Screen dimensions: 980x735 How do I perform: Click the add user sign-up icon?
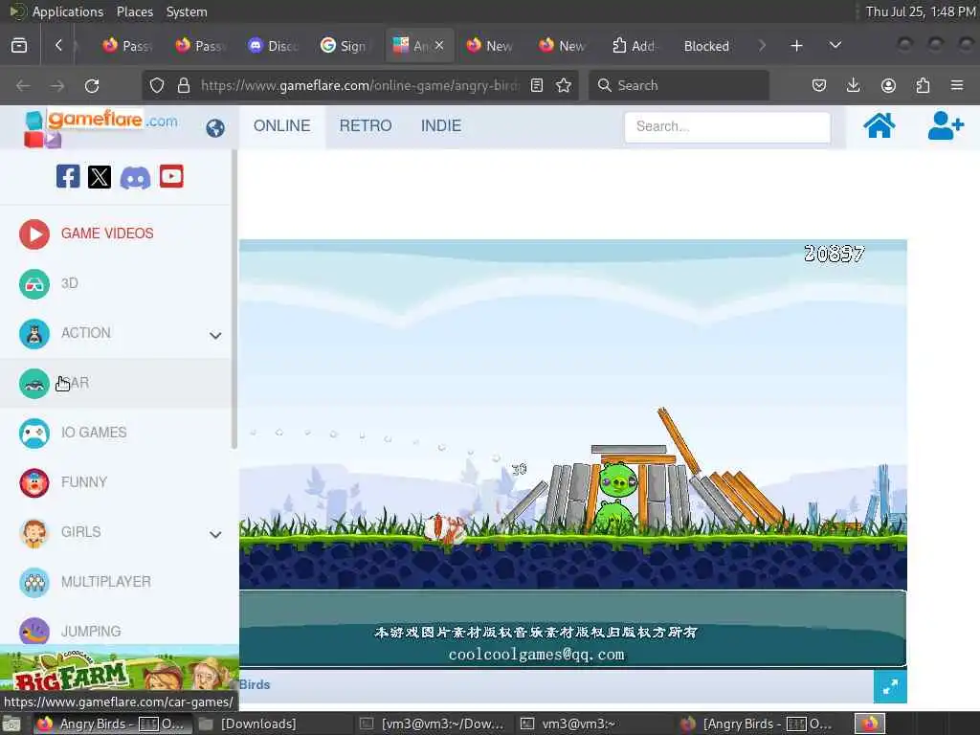click(945, 125)
